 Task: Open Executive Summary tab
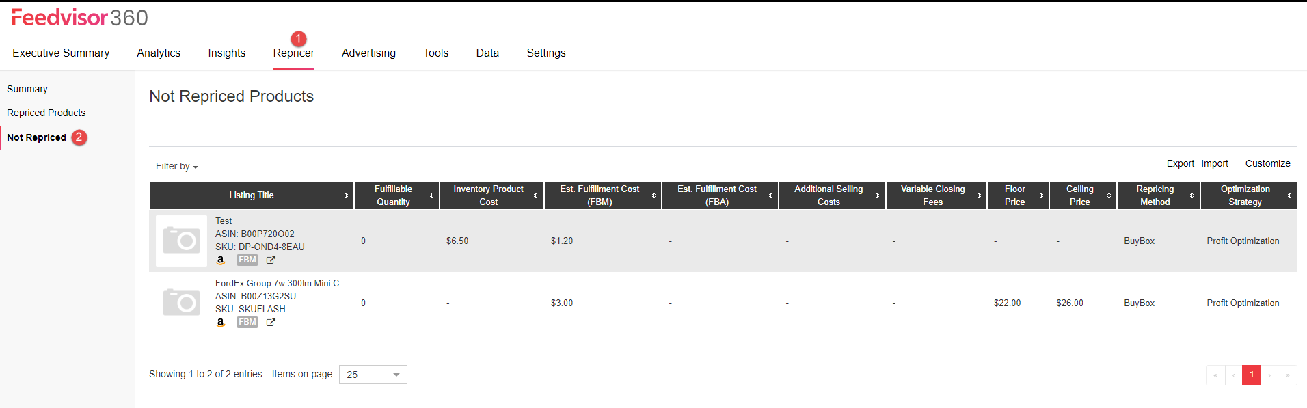(x=61, y=53)
